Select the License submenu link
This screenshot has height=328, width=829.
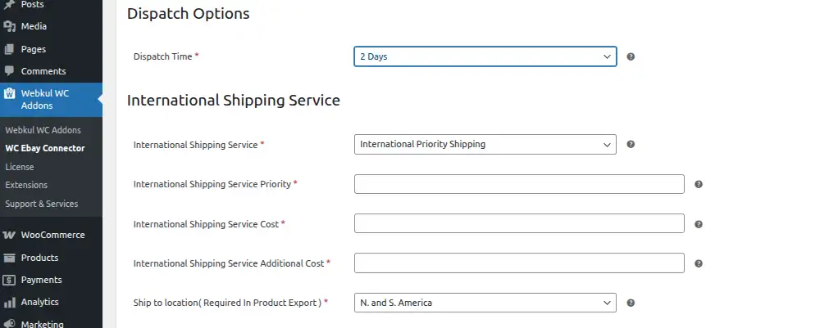coord(20,167)
